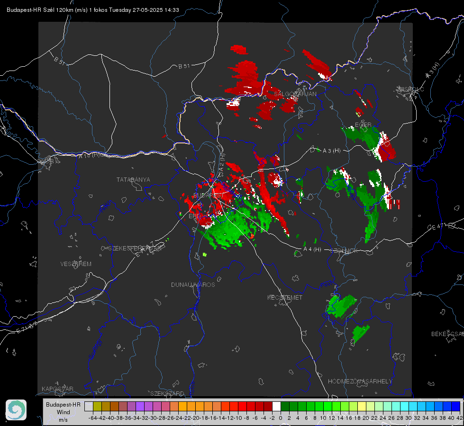Click the A 3 (H) road label near Eger
The image size is (464, 426).
point(331,151)
